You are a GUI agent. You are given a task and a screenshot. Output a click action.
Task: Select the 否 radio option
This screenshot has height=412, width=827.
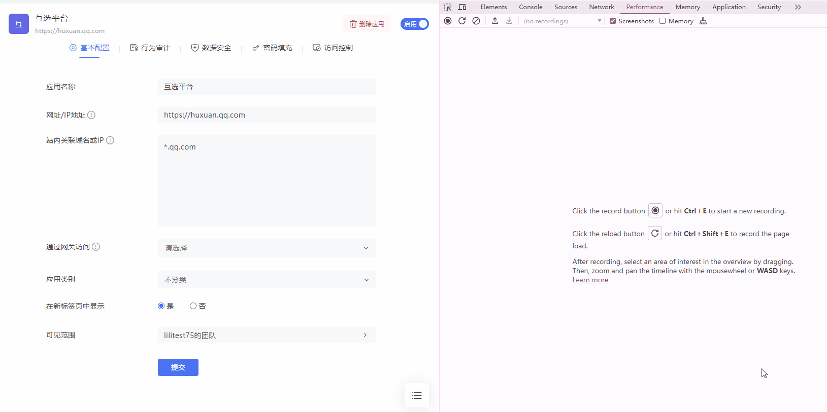pyautogui.click(x=193, y=306)
